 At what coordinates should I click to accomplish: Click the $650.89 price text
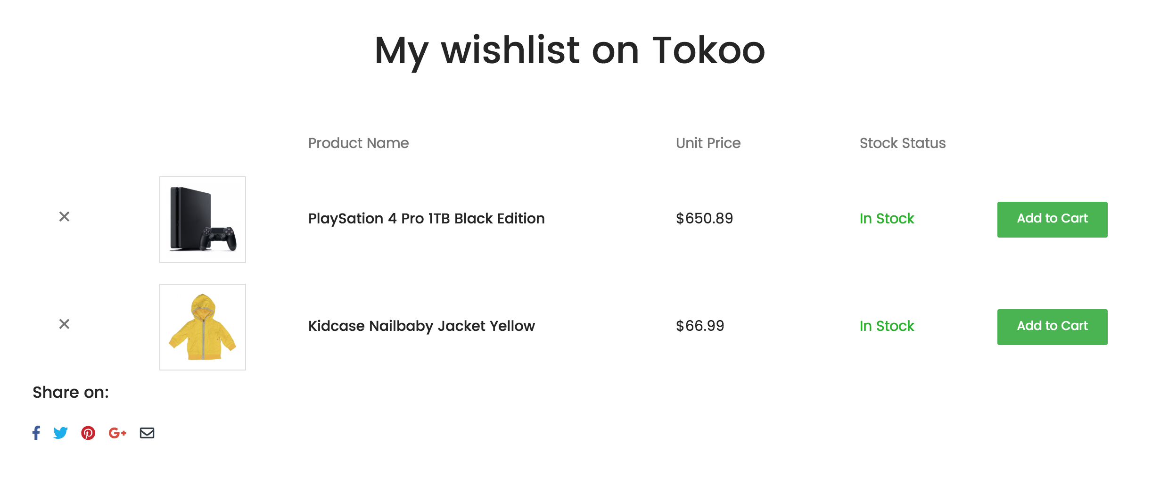pos(704,219)
